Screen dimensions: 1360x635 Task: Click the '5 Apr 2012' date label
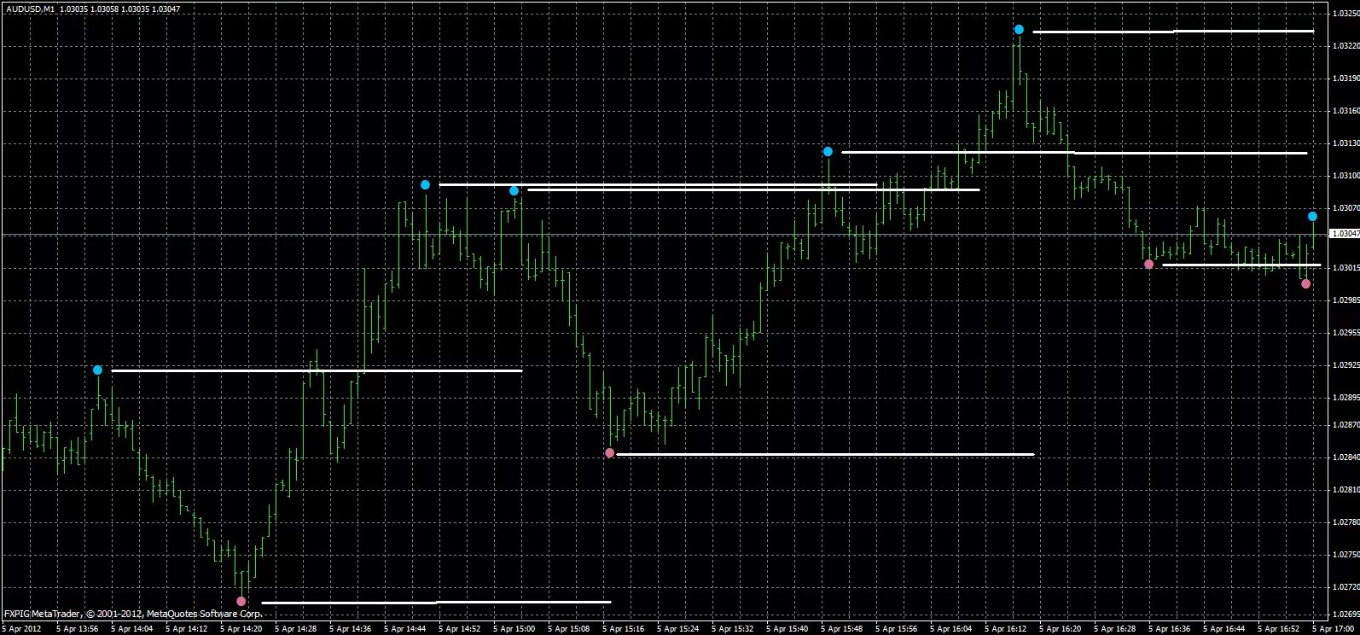coord(22,629)
